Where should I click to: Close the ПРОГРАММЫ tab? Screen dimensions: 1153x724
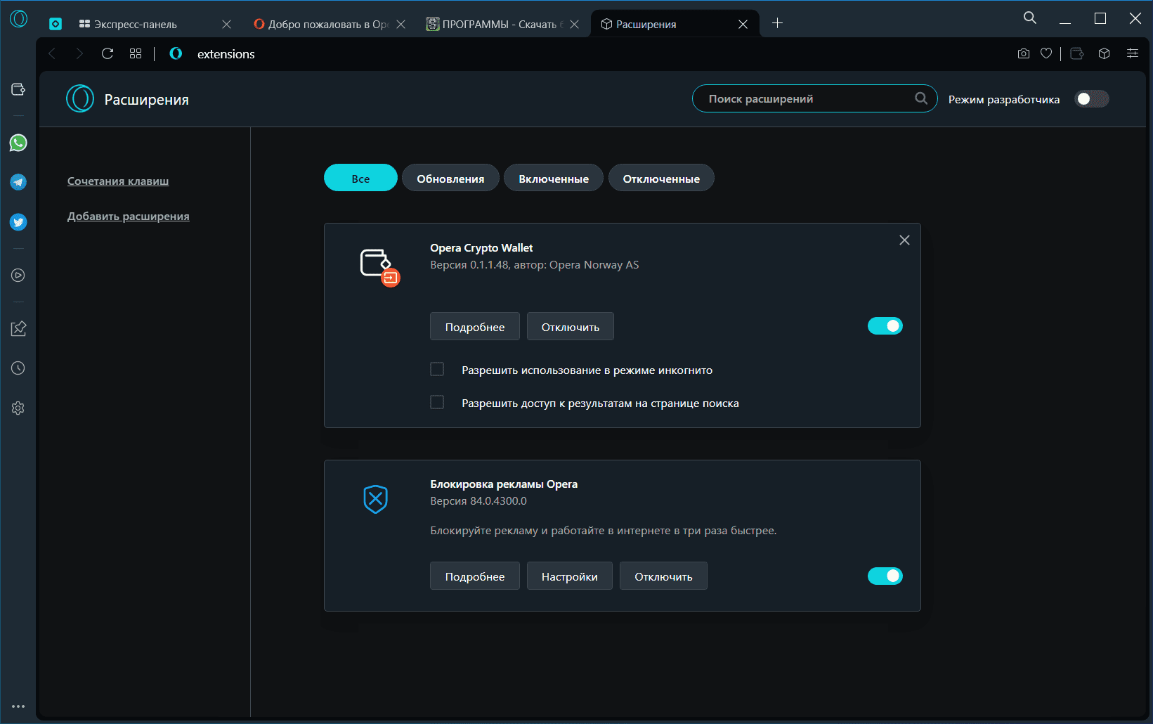coord(574,24)
